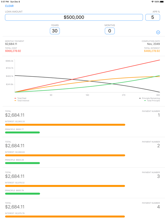The width and height of the screenshot is (165, 220).
Task: Select payment 1 principle bar
Action: tap(22, 132)
